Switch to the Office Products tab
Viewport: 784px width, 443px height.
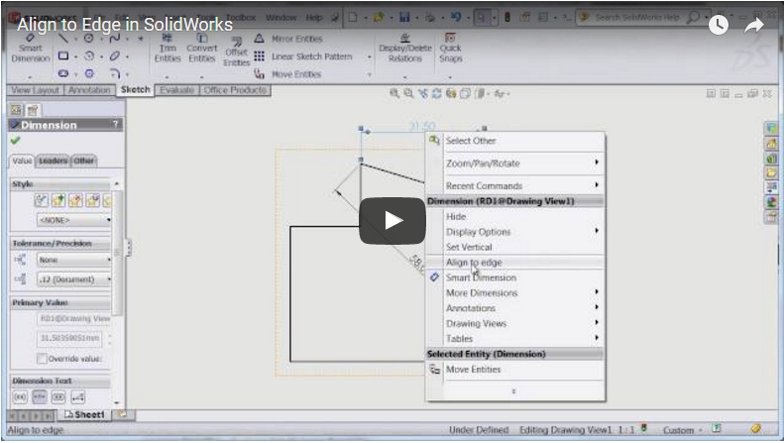[235, 90]
